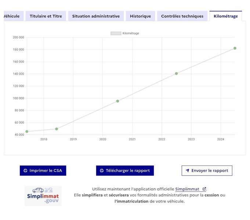Image resolution: width=250 pixels, height=220 pixels.
Task: Open the Historique tab
Action: [140, 16]
